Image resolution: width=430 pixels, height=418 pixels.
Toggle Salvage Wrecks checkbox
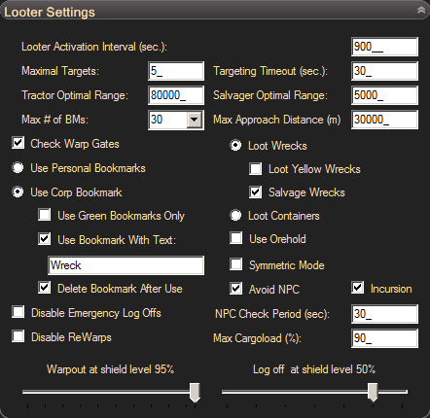(x=256, y=192)
